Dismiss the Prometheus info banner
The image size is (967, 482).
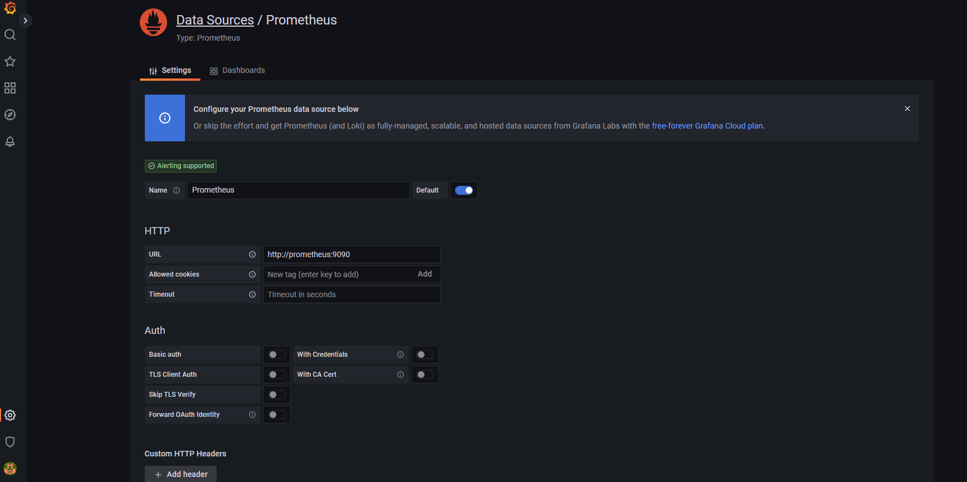tap(907, 109)
